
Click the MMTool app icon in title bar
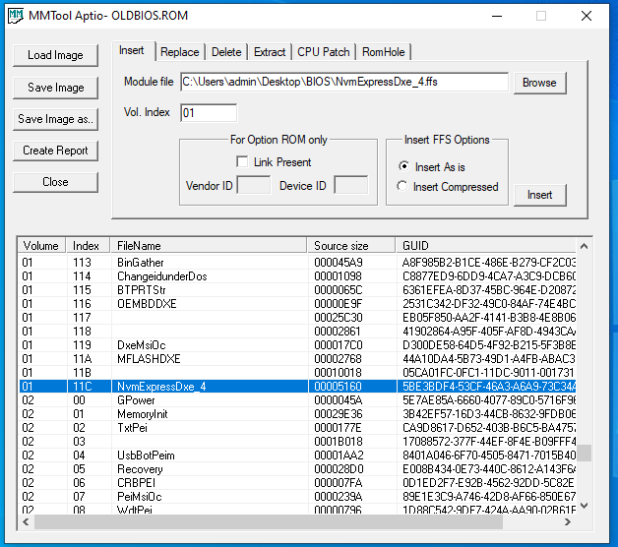point(16,16)
